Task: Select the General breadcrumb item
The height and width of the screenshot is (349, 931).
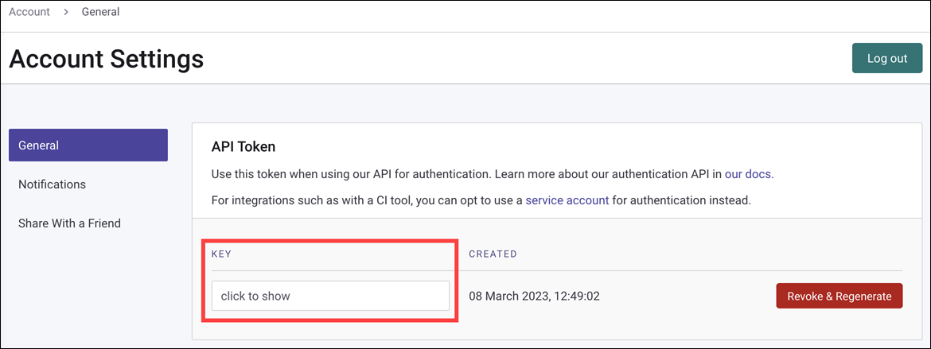Action: (100, 12)
